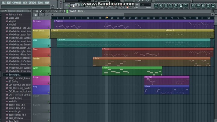Open the Line snap dropdown
This screenshot has height=122, width=217.
pyautogui.click(x=146, y=5)
